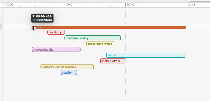The image size is (210, 101).
Task: Click the middle keyframe diamond on shadowOpacity
Action: (64, 49)
